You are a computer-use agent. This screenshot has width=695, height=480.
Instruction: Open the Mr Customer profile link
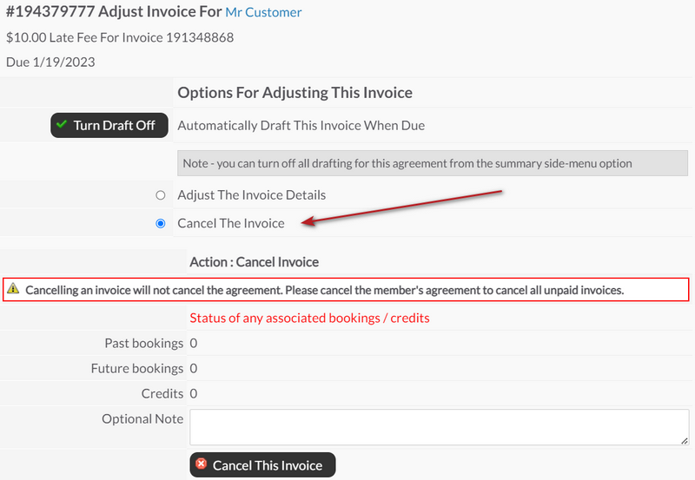pyautogui.click(x=263, y=12)
